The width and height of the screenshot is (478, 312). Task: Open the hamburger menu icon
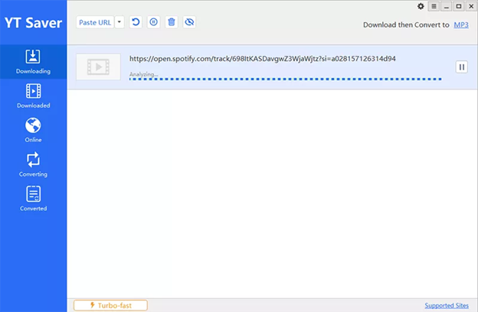(x=434, y=6)
